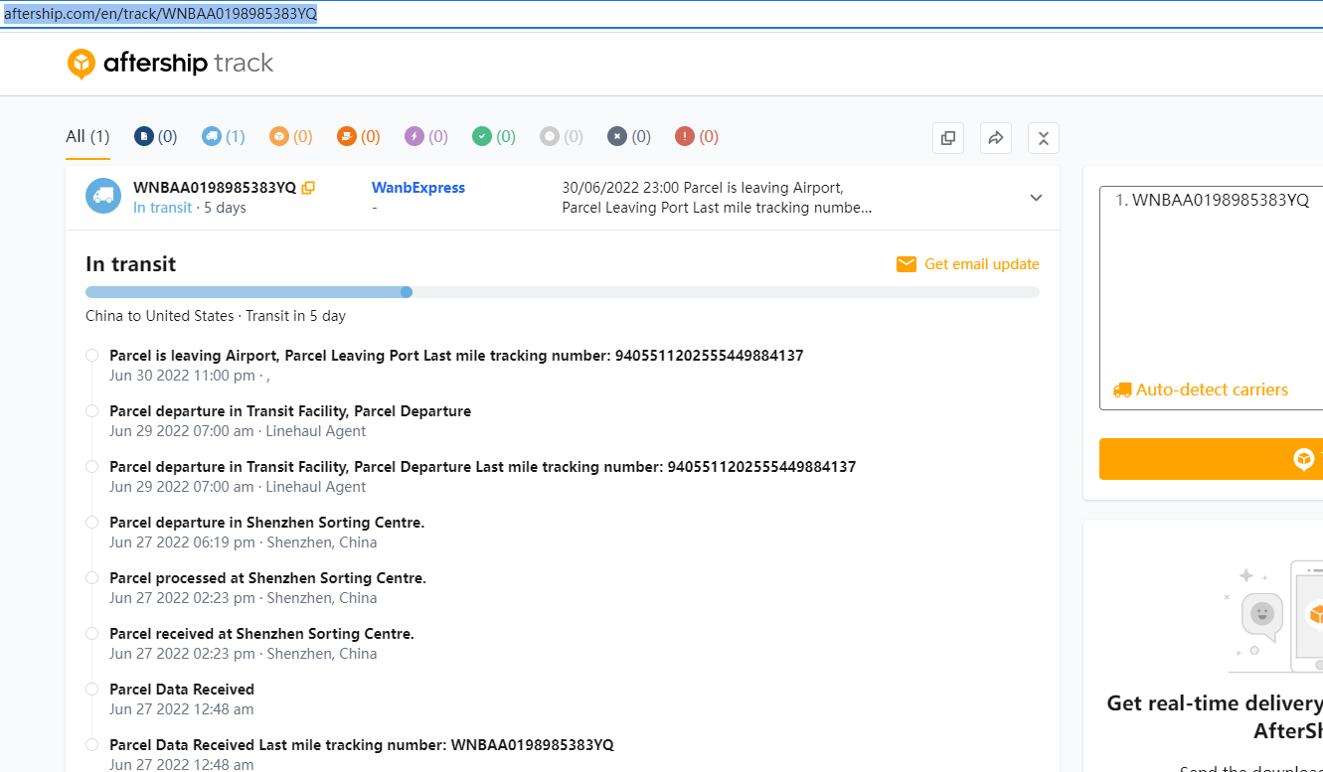Click the transit progress bar handle
The width and height of the screenshot is (1323, 772).
coord(406,292)
